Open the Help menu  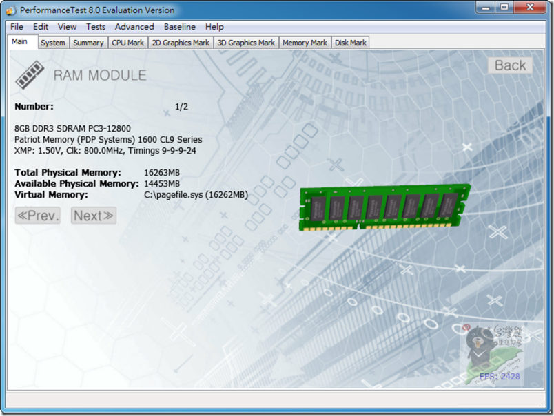(214, 27)
